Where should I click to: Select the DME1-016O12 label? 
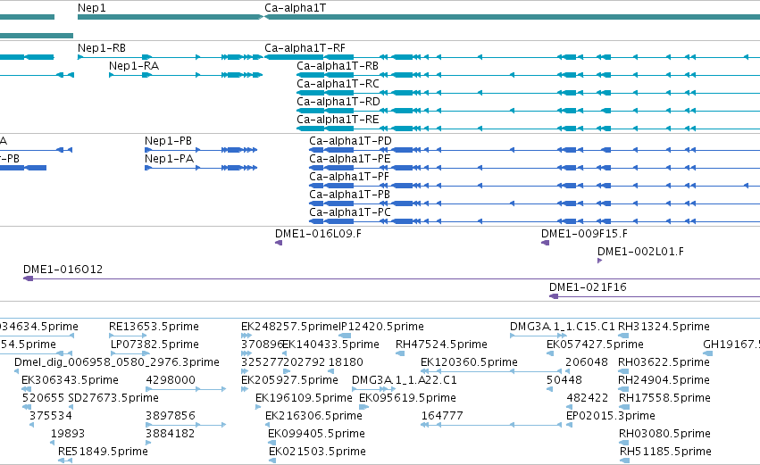pyautogui.click(x=63, y=270)
